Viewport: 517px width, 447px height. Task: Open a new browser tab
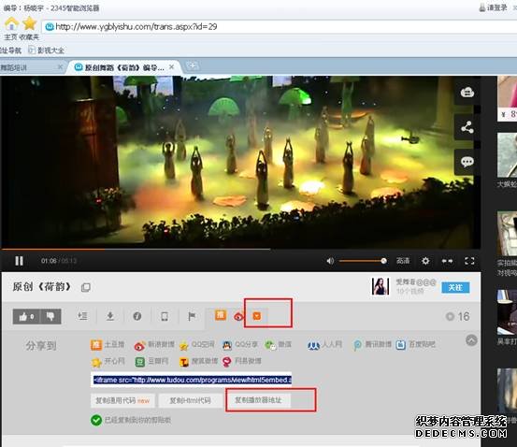tap(193, 66)
